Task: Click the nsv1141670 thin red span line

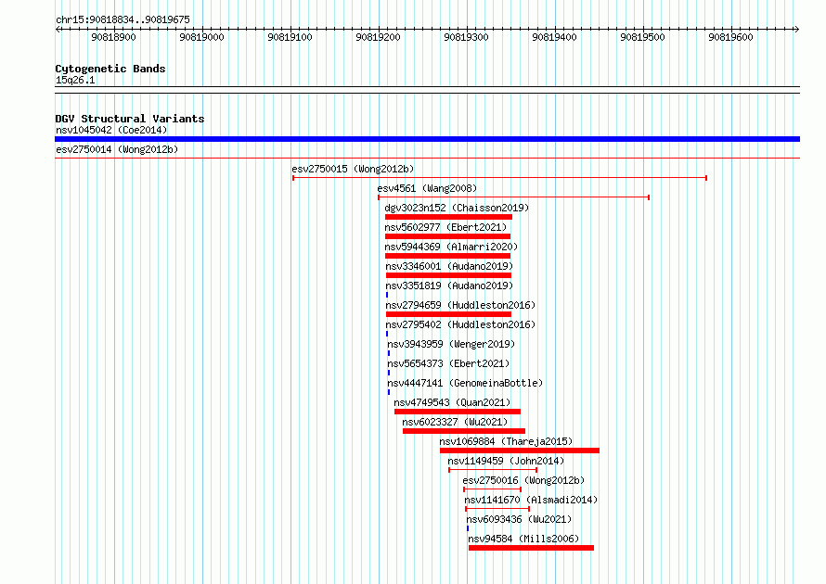Action: coord(497,509)
